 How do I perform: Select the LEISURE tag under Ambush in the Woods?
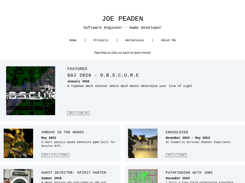pyautogui.click(x=64, y=155)
